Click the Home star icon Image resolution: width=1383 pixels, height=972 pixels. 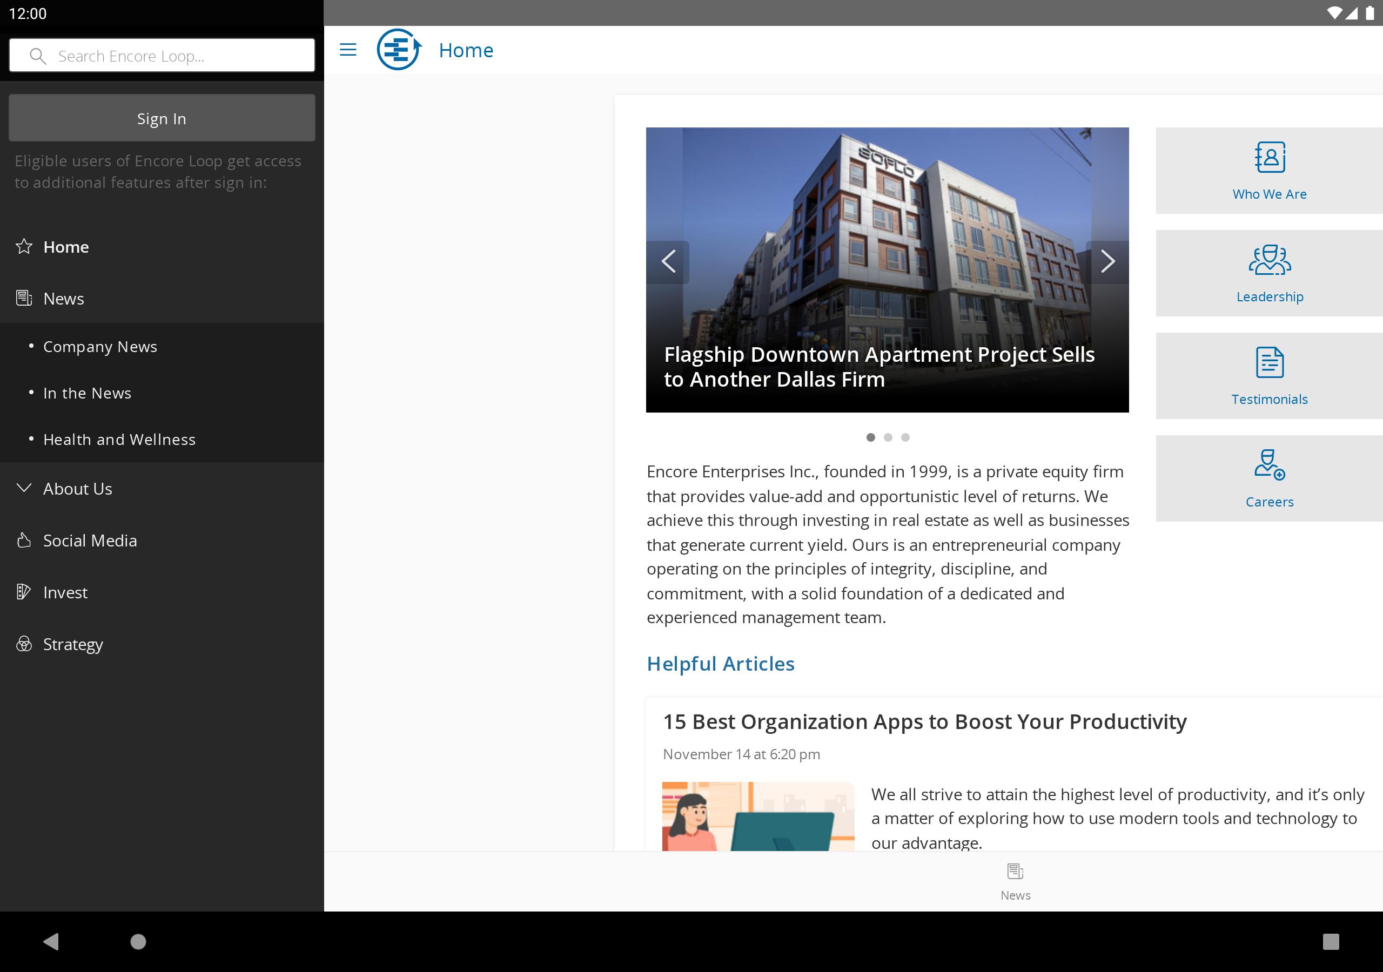tap(24, 246)
